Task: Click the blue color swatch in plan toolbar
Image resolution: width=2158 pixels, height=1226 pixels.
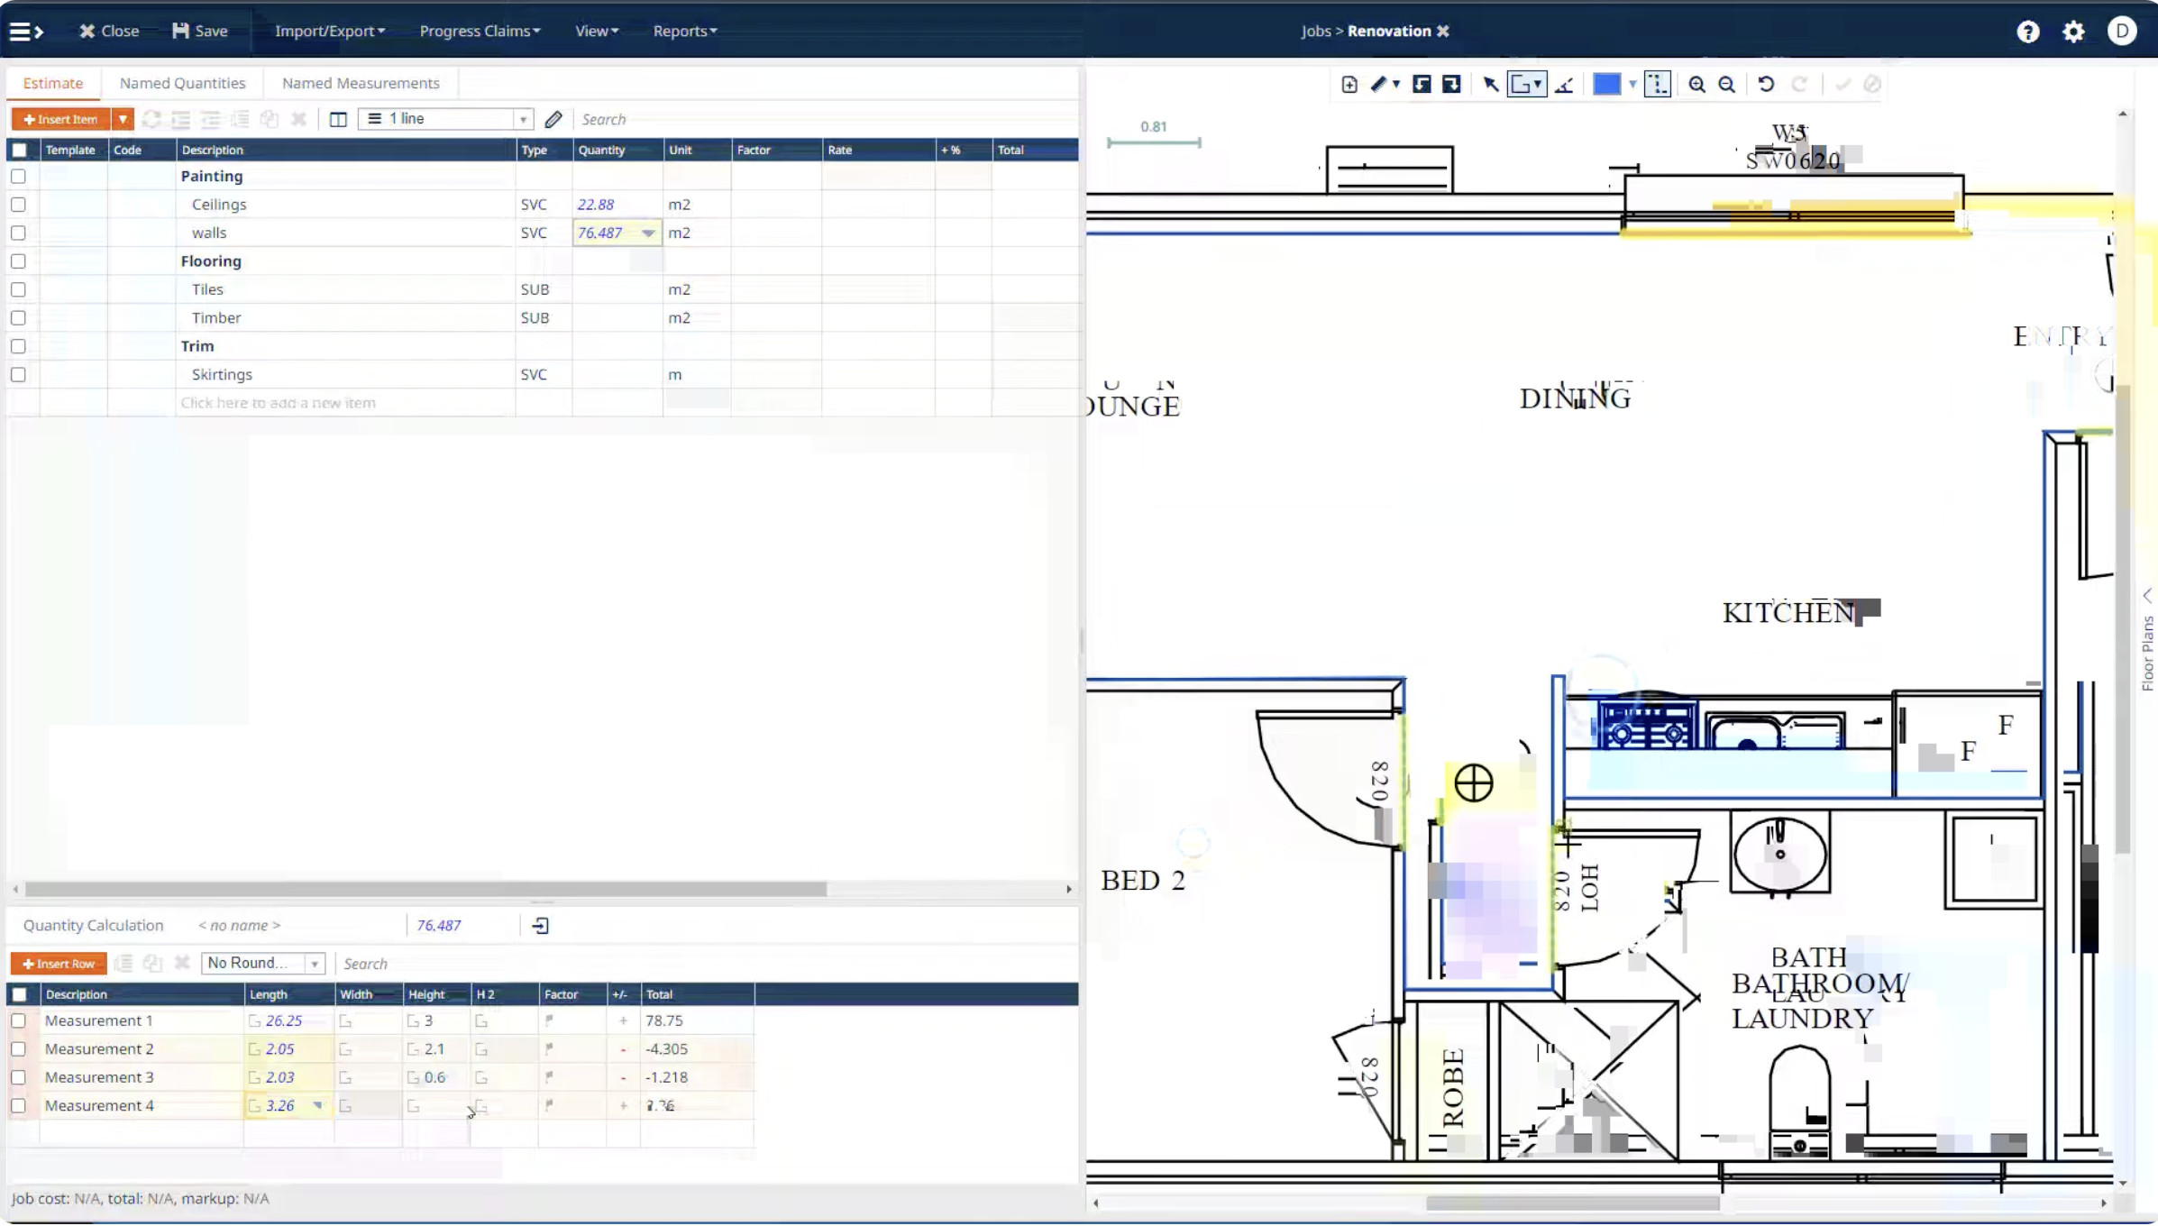Action: [1606, 85]
